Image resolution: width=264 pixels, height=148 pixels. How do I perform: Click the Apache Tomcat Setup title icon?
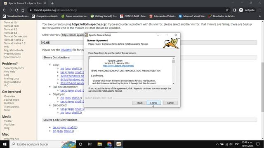(x=86, y=35)
